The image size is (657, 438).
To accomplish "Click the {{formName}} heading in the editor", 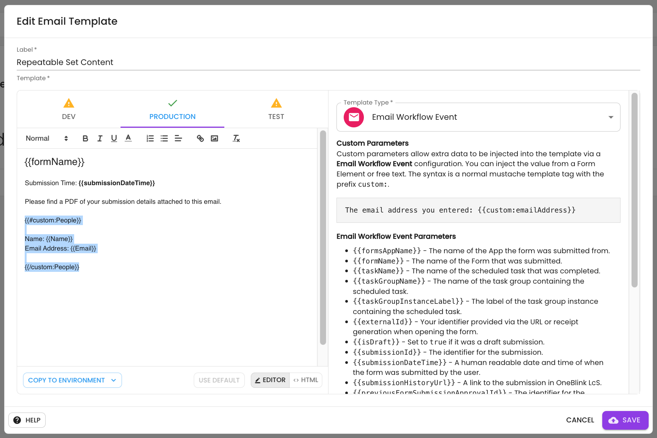I will click(x=54, y=162).
